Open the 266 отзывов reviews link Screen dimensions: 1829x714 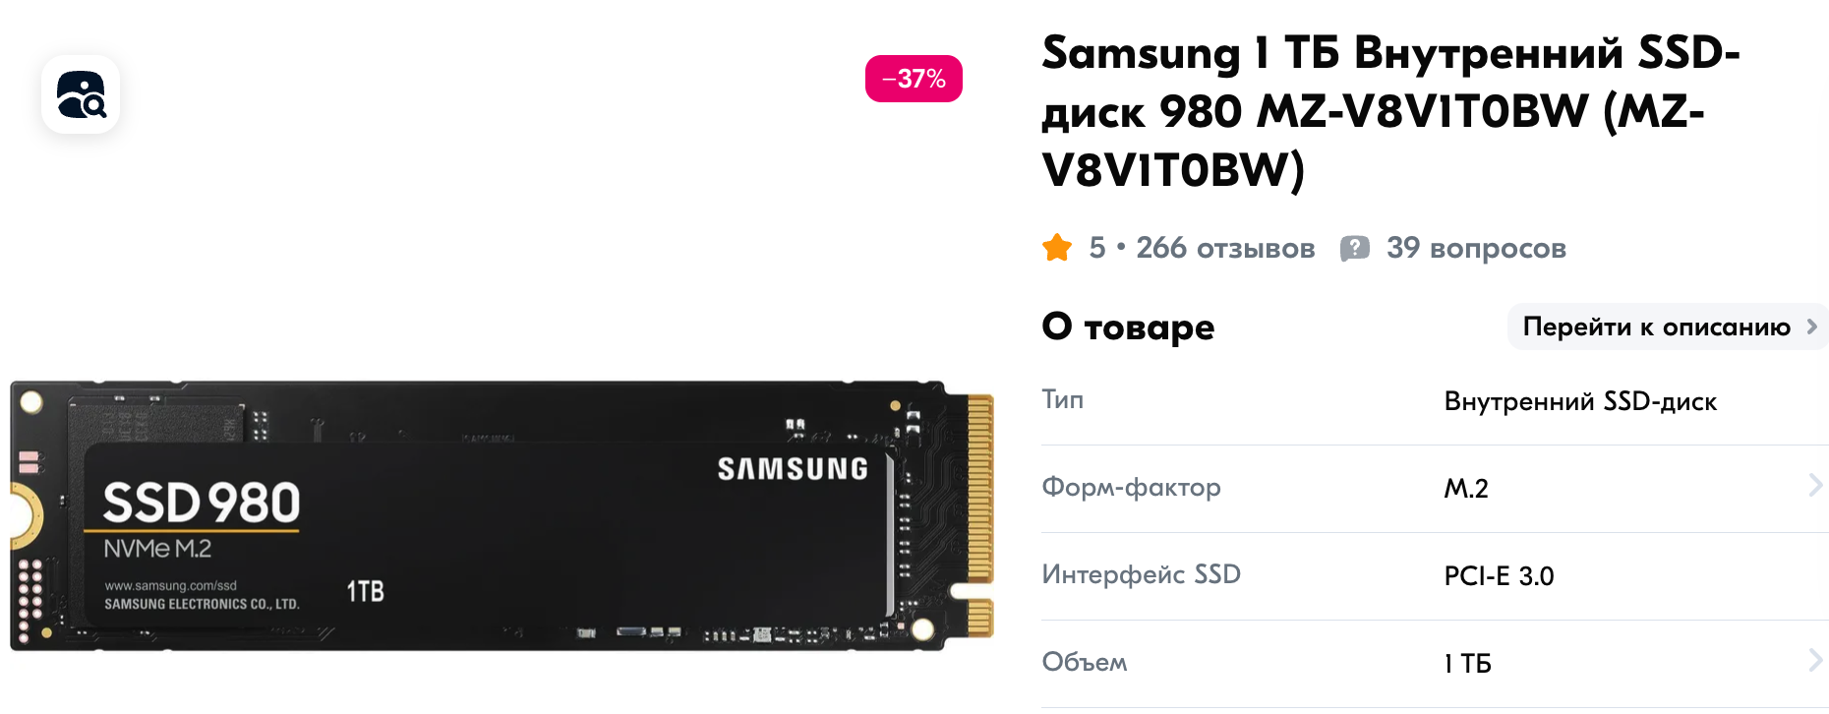1225,248
